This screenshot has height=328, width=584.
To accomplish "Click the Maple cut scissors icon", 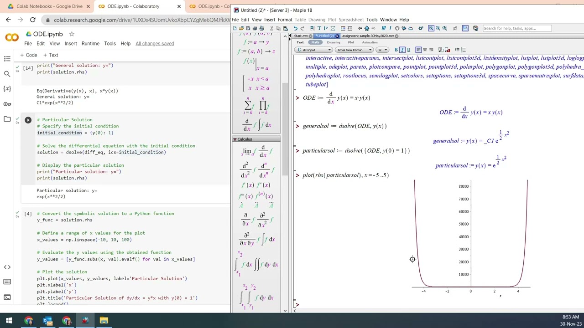I will coord(271,28).
